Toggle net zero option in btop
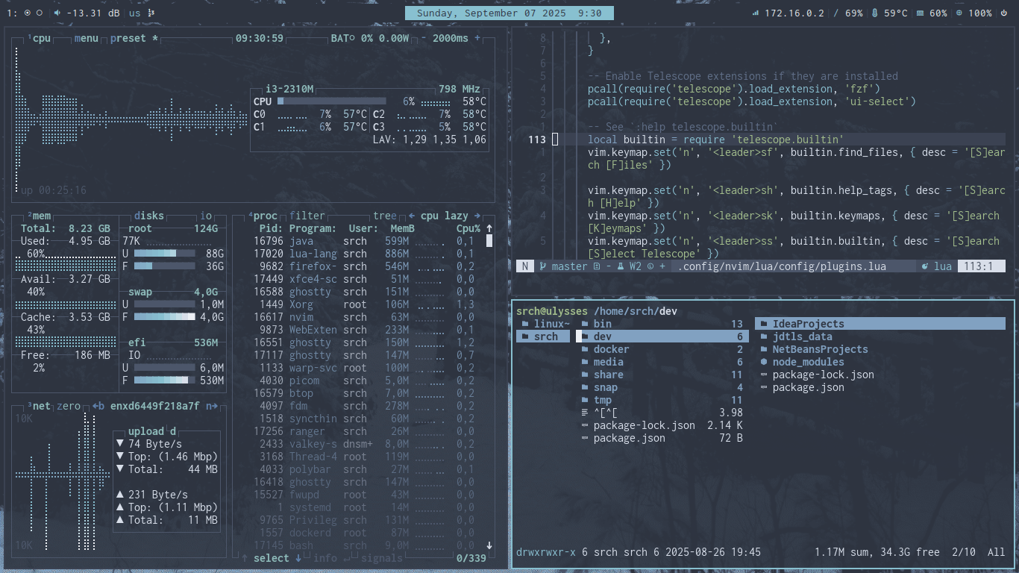1019x573 pixels. (69, 406)
